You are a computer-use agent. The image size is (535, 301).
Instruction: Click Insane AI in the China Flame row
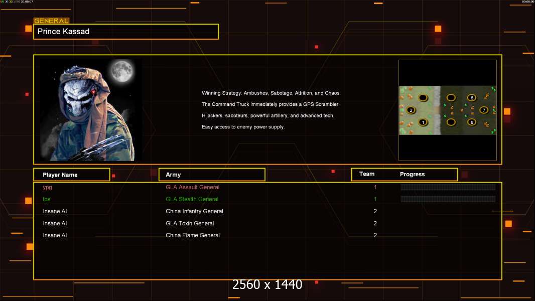[55, 235]
